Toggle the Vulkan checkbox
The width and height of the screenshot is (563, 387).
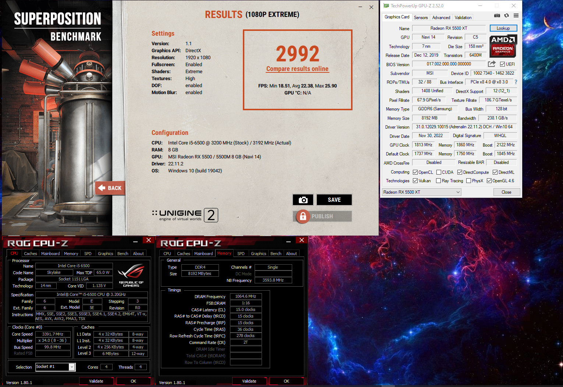point(415,181)
